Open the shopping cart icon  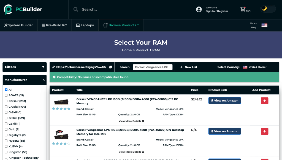243,9
